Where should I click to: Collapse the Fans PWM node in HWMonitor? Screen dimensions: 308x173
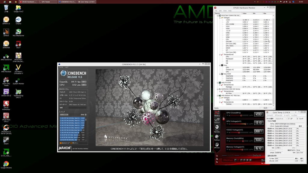(220, 74)
